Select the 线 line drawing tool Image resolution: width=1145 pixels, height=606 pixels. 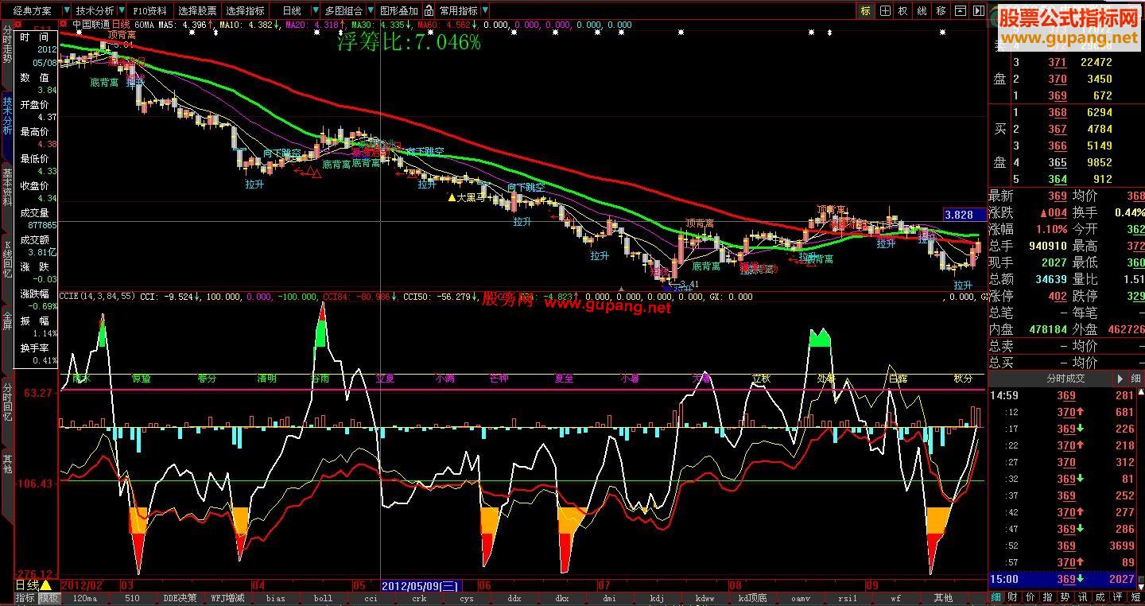pos(922,11)
